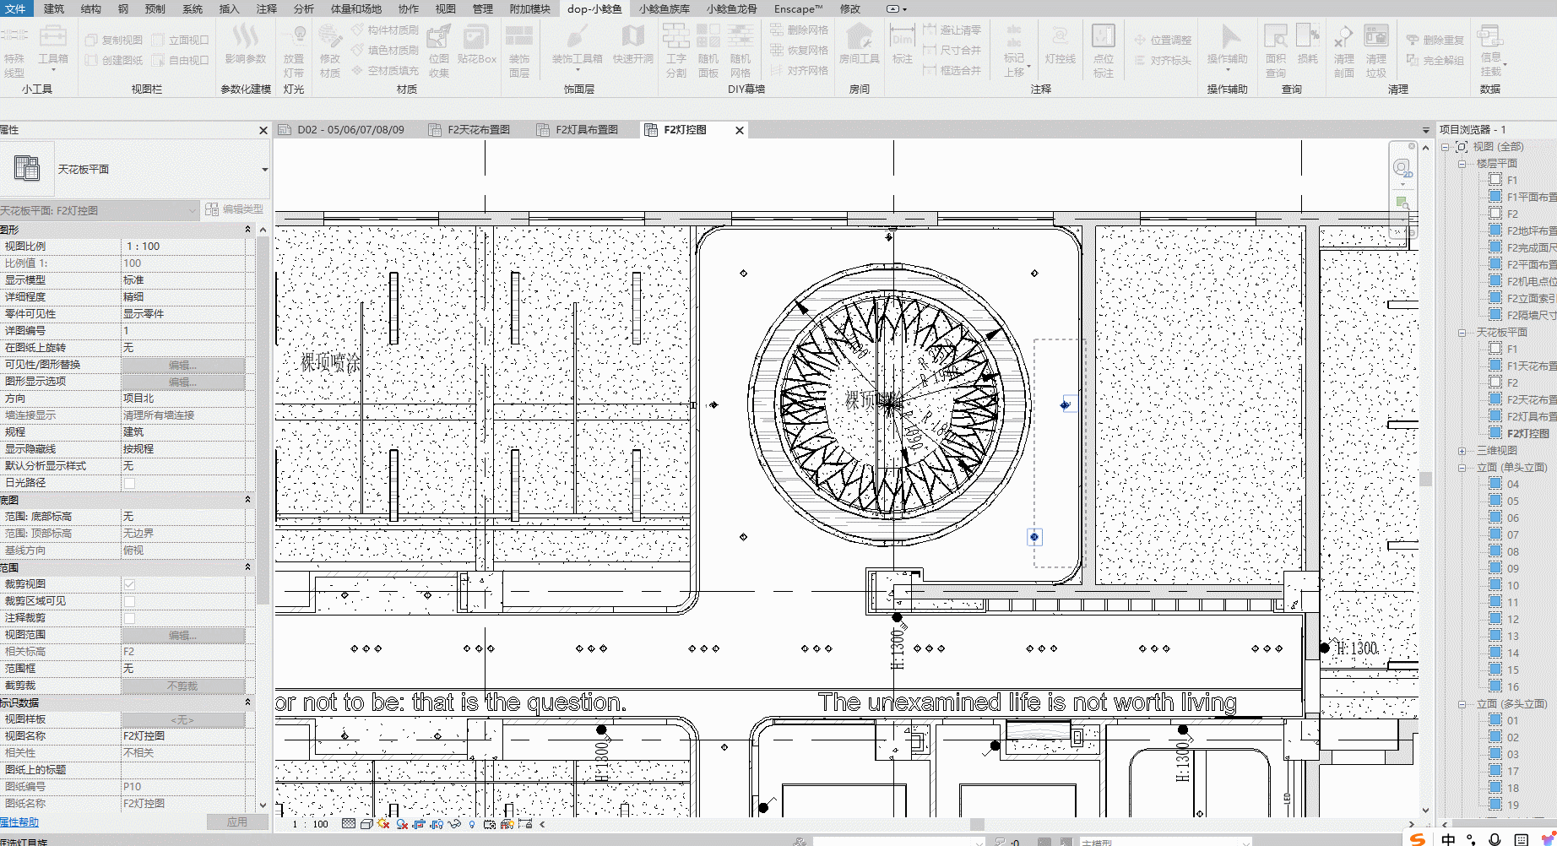Expand the 三维视图 tree node
The height and width of the screenshot is (846, 1557).
(1462, 451)
